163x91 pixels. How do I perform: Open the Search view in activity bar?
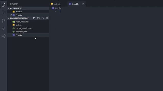point(4,13)
